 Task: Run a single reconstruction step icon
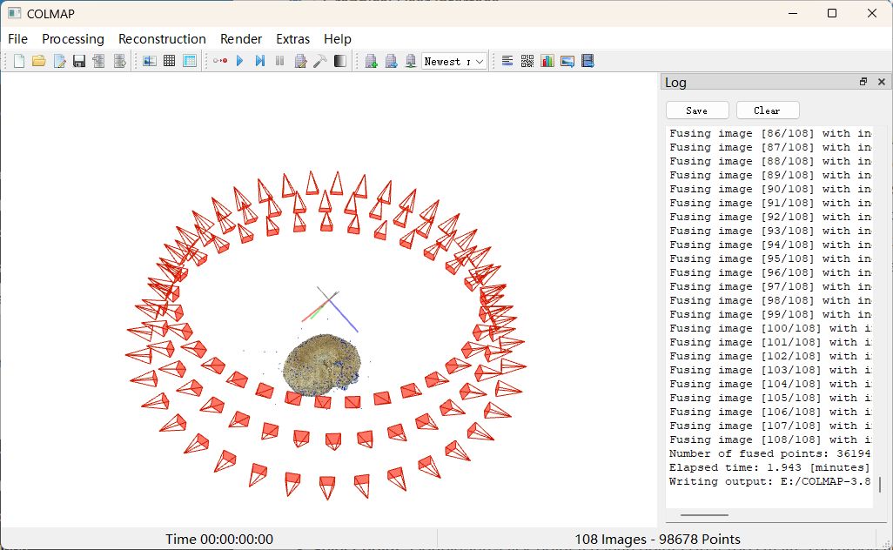click(x=259, y=61)
